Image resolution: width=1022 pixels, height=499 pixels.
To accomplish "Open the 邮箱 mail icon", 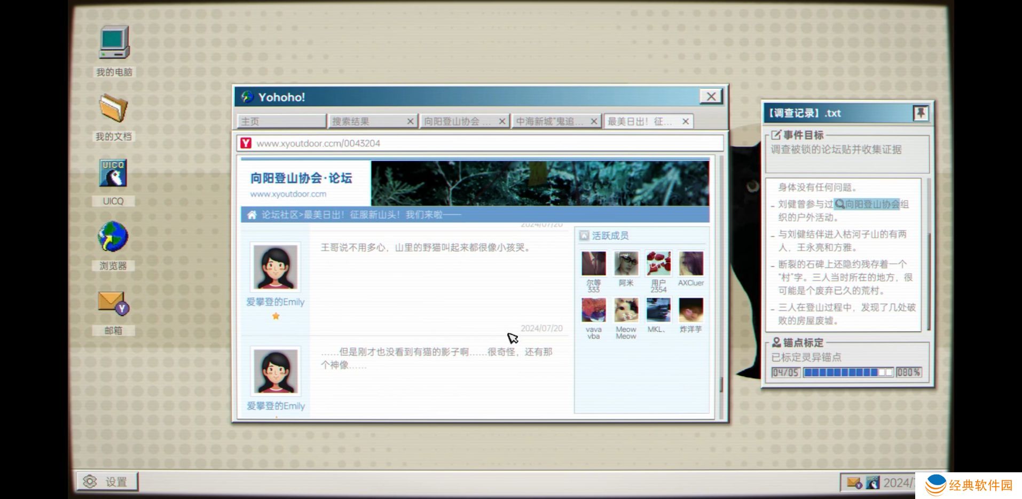I will point(113,303).
